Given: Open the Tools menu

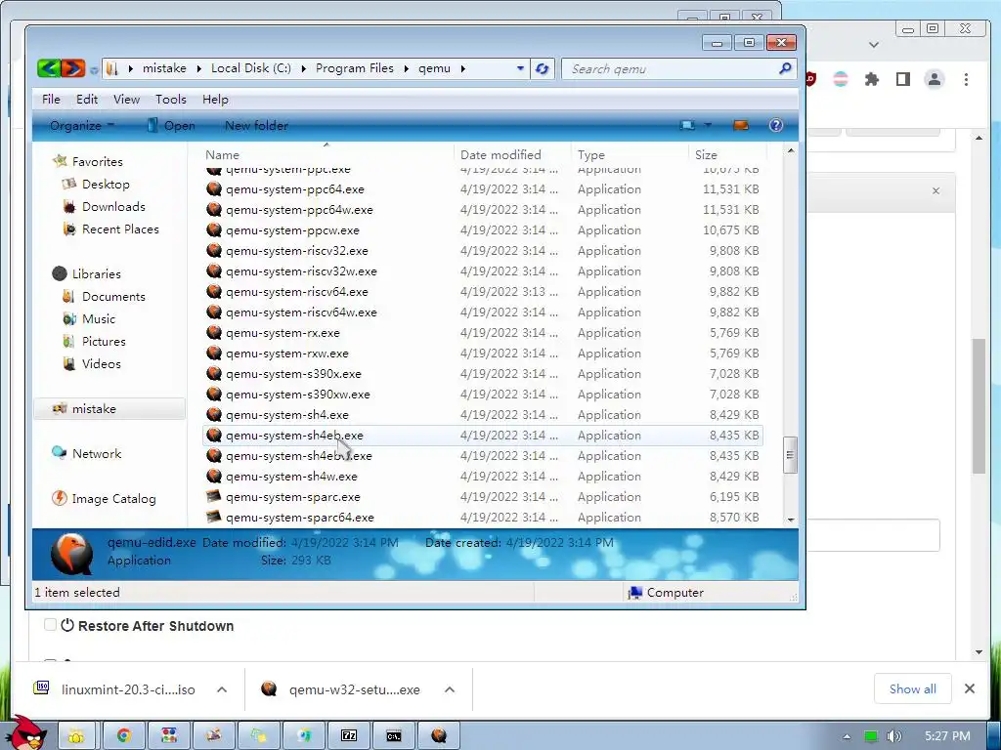Looking at the screenshot, I should tap(171, 100).
